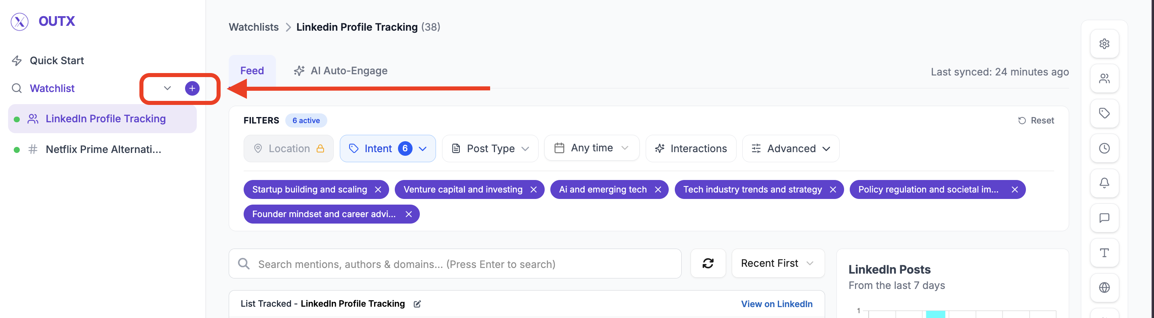The width and height of the screenshot is (1154, 318).
Task: Click the Watchlist magnifier icon
Action: point(17,88)
